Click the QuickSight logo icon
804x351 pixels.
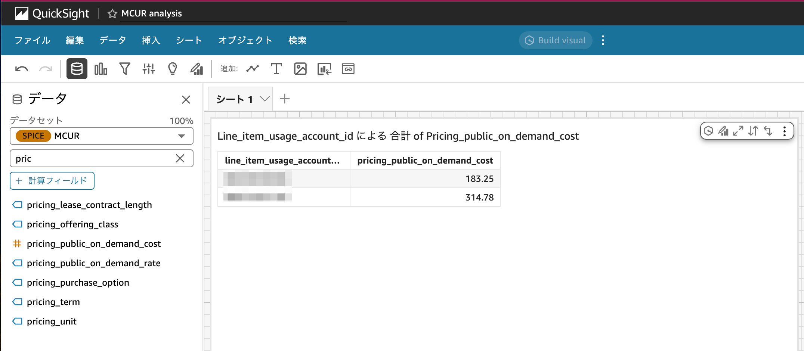click(22, 13)
